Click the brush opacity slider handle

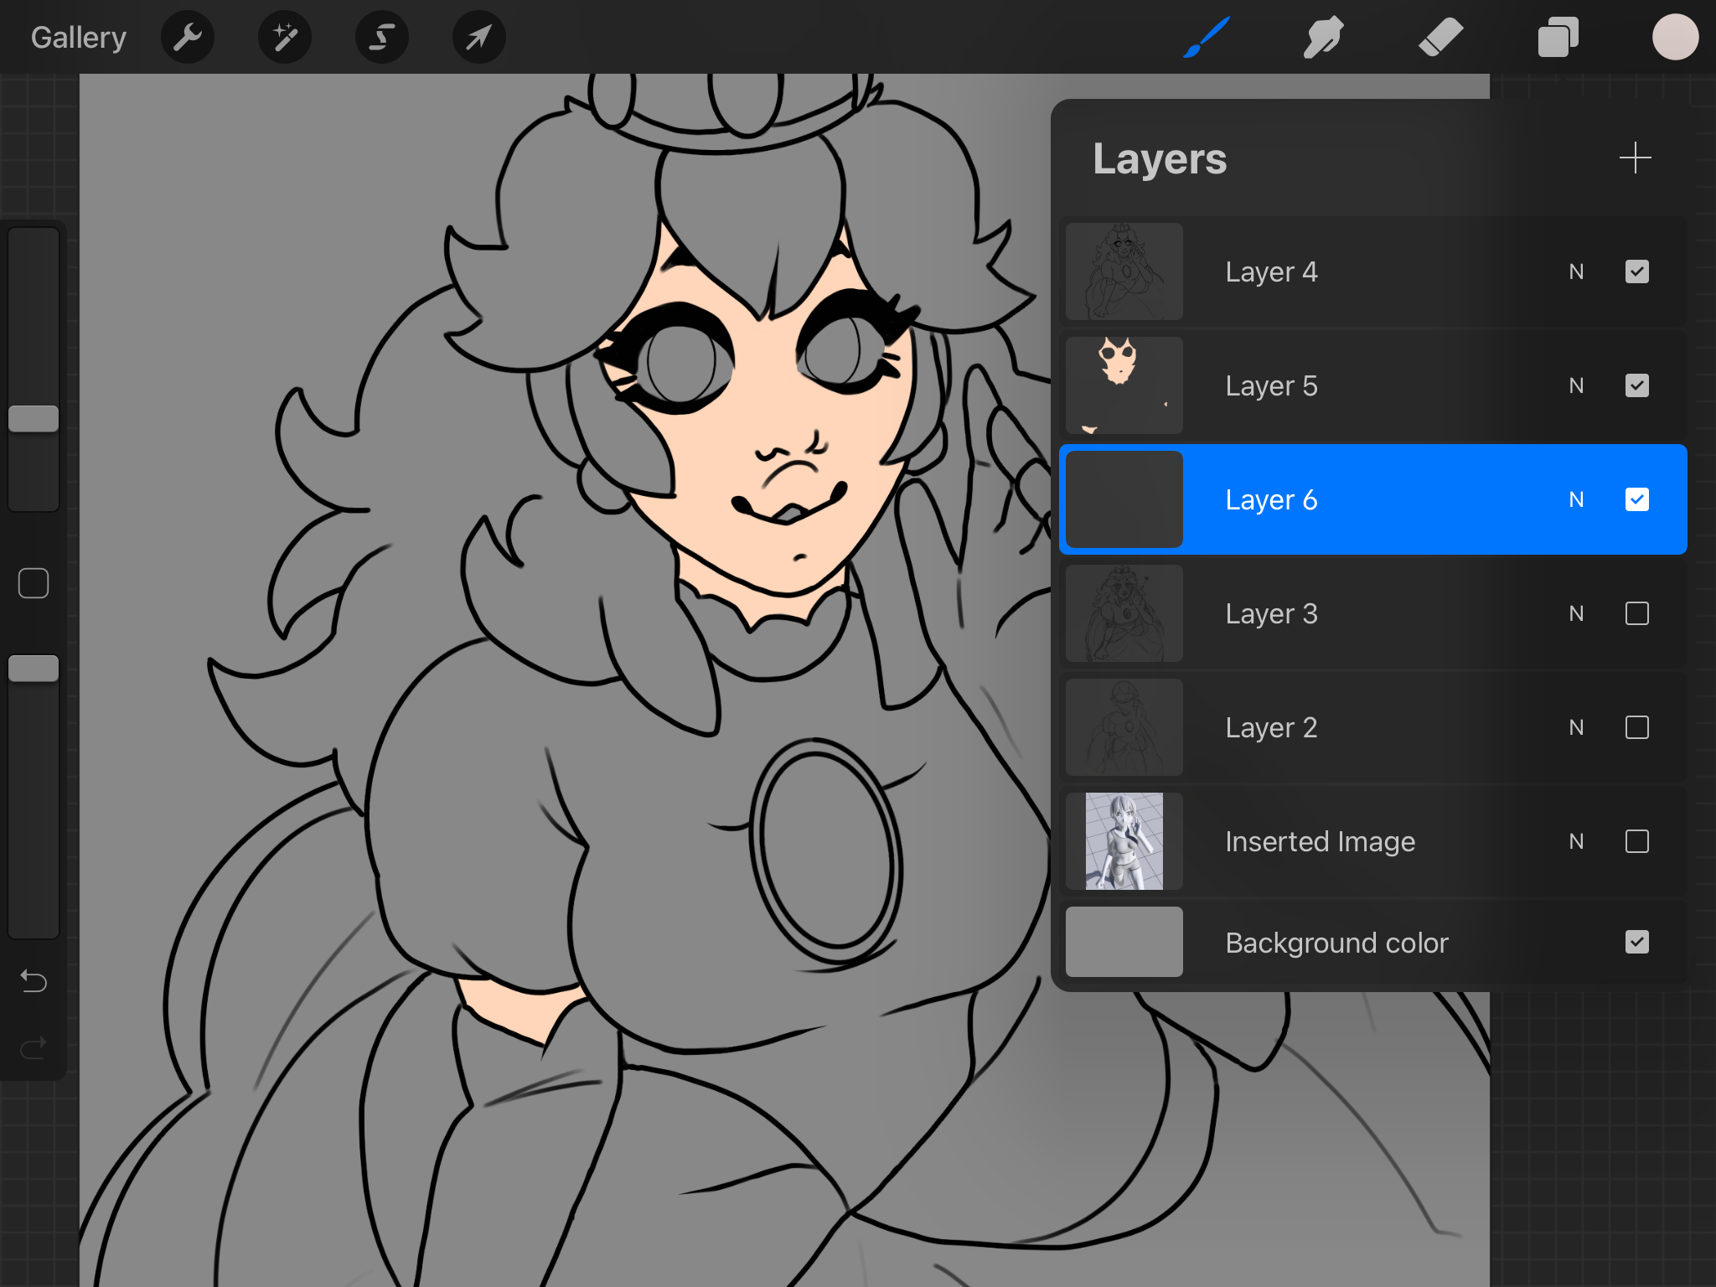coord(34,668)
